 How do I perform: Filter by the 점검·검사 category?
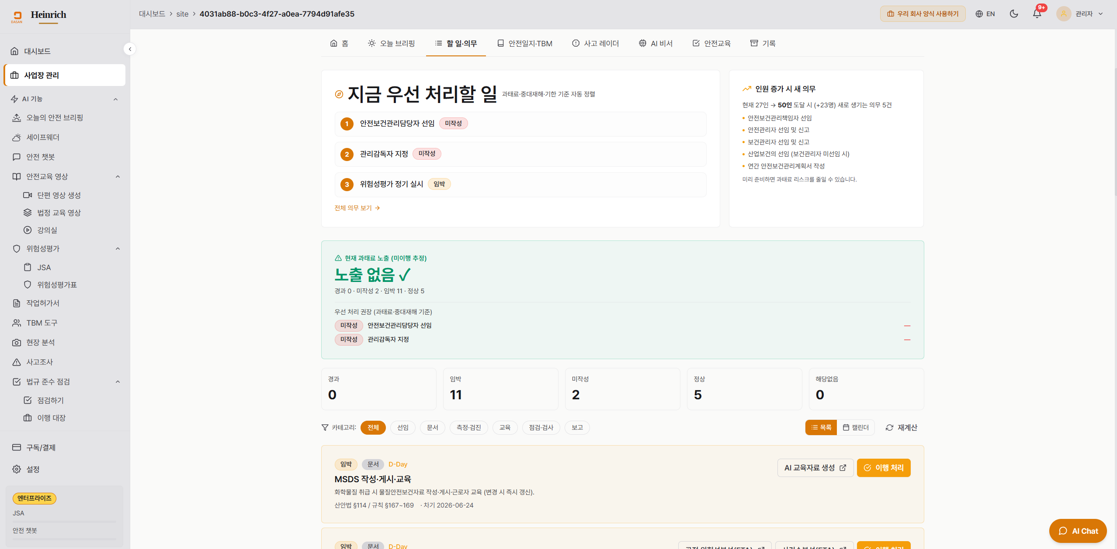pyautogui.click(x=541, y=428)
